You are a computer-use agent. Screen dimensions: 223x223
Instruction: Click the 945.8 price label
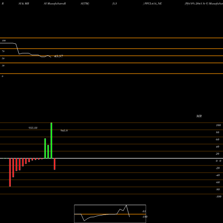tap(64, 131)
